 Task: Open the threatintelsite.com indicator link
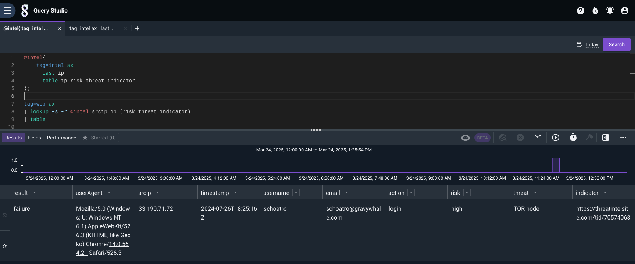(x=603, y=213)
